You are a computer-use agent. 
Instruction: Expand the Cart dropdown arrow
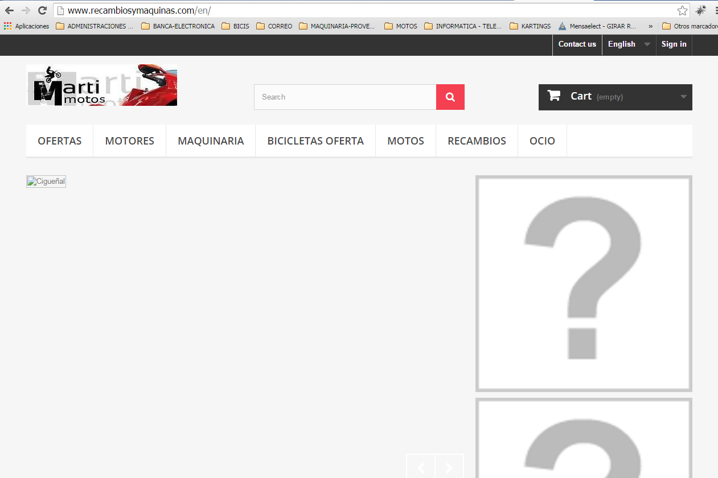pos(683,97)
